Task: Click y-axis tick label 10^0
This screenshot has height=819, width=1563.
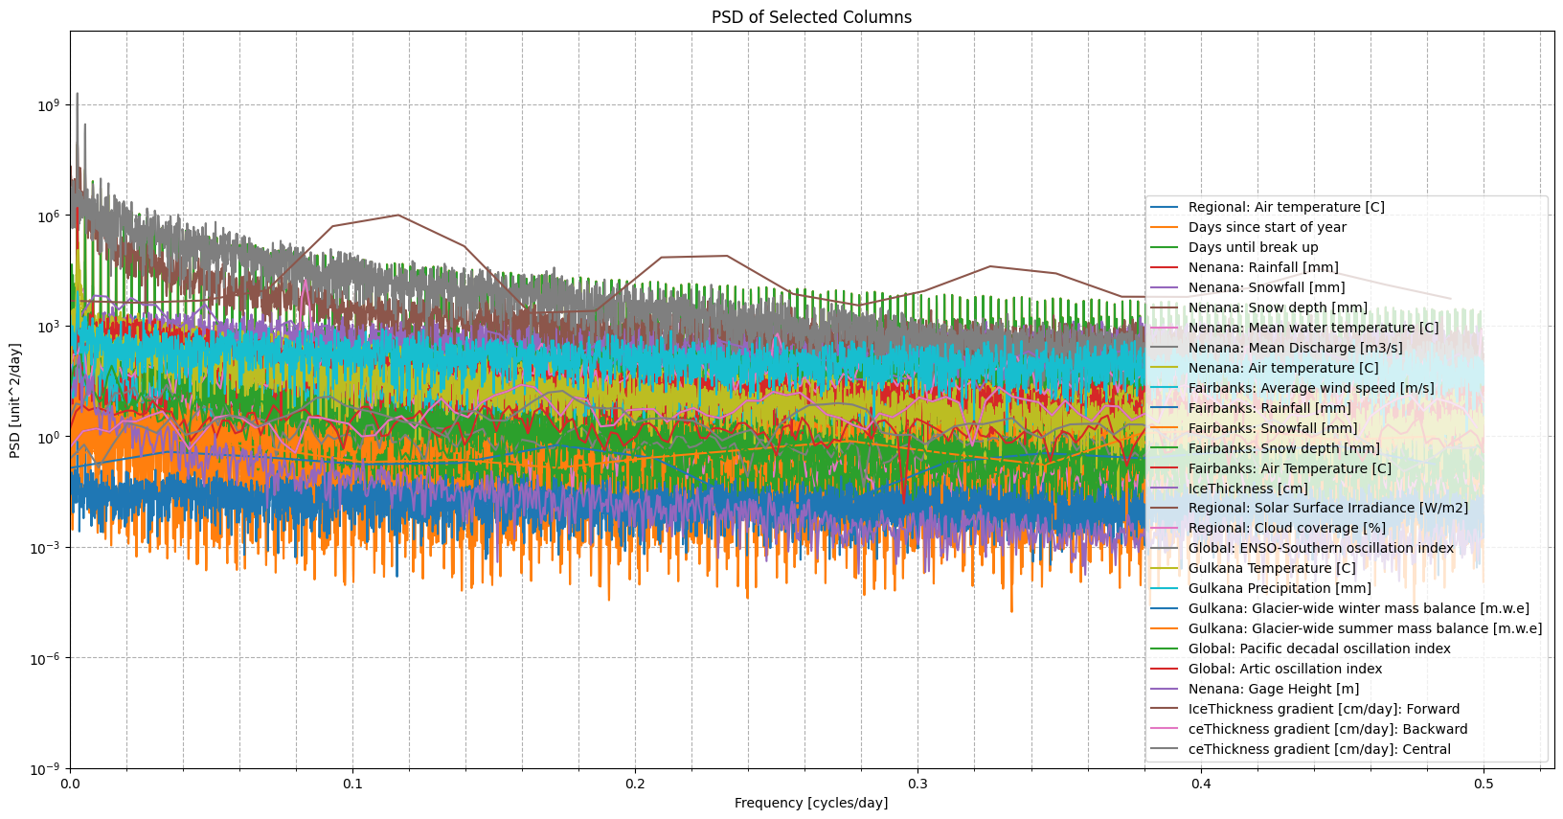Action: tap(50, 437)
